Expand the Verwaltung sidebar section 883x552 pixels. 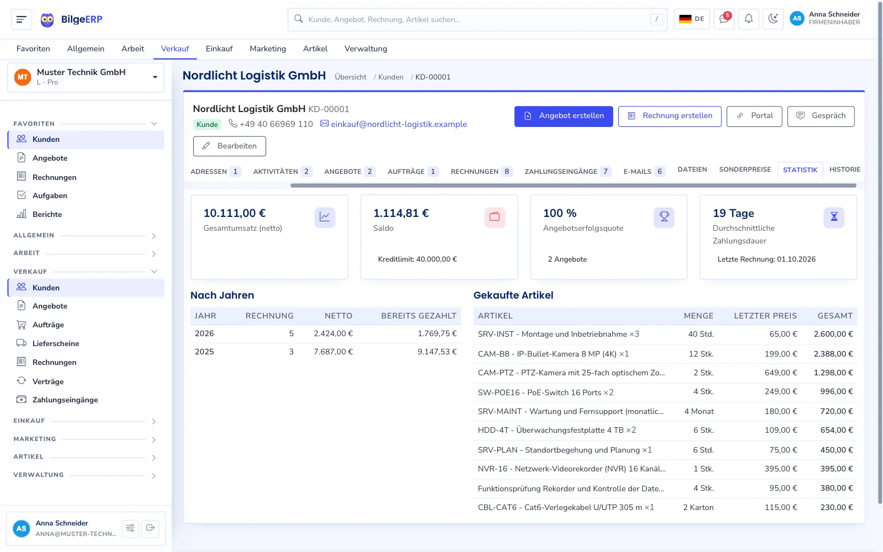[154, 476]
